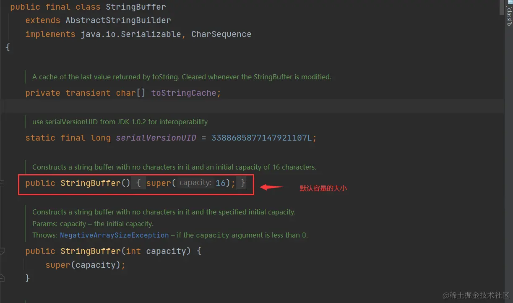
Task: Click the 'A cache of the last value' comment
Action: 182,77
